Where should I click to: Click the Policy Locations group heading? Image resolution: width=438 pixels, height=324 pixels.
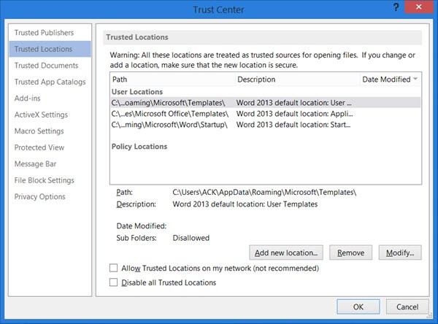tap(139, 147)
